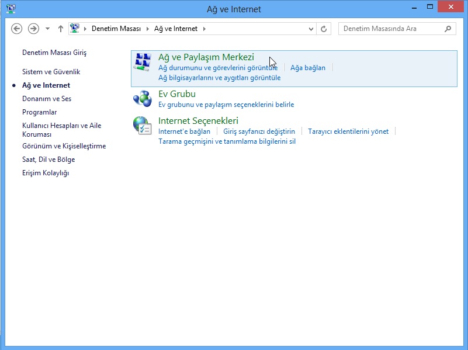Refresh the Control Panel view
This screenshot has height=350, width=468.
[324, 29]
